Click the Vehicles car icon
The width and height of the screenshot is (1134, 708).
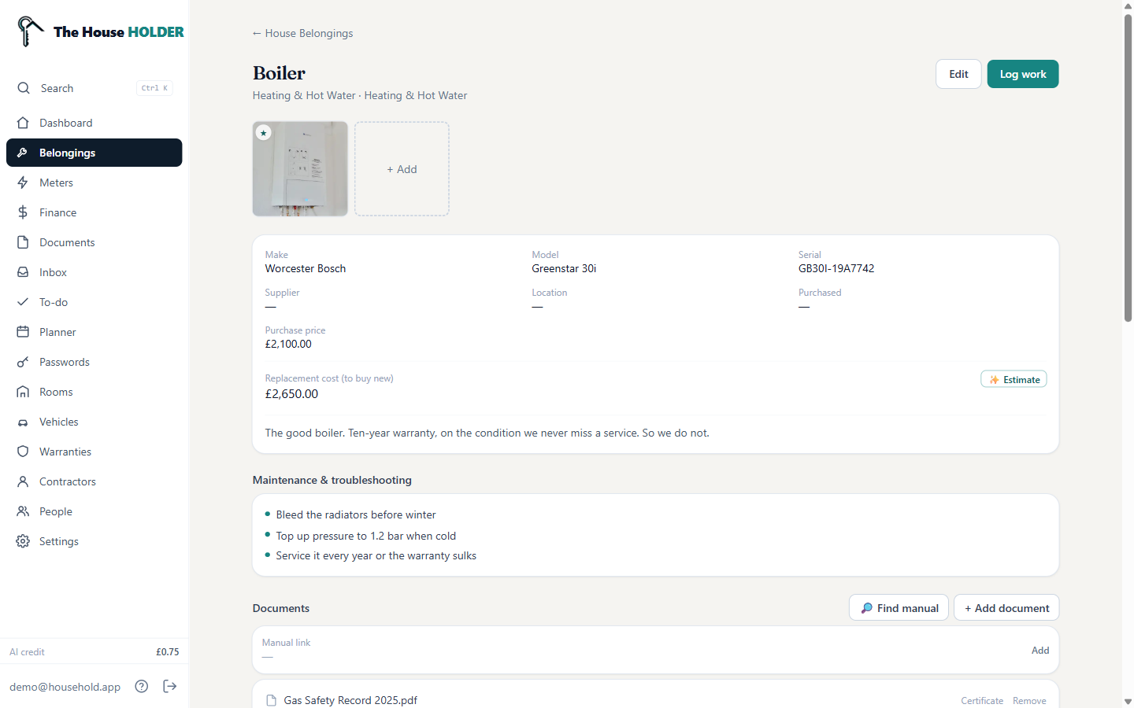pyautogui.click(x=23, y=422)
